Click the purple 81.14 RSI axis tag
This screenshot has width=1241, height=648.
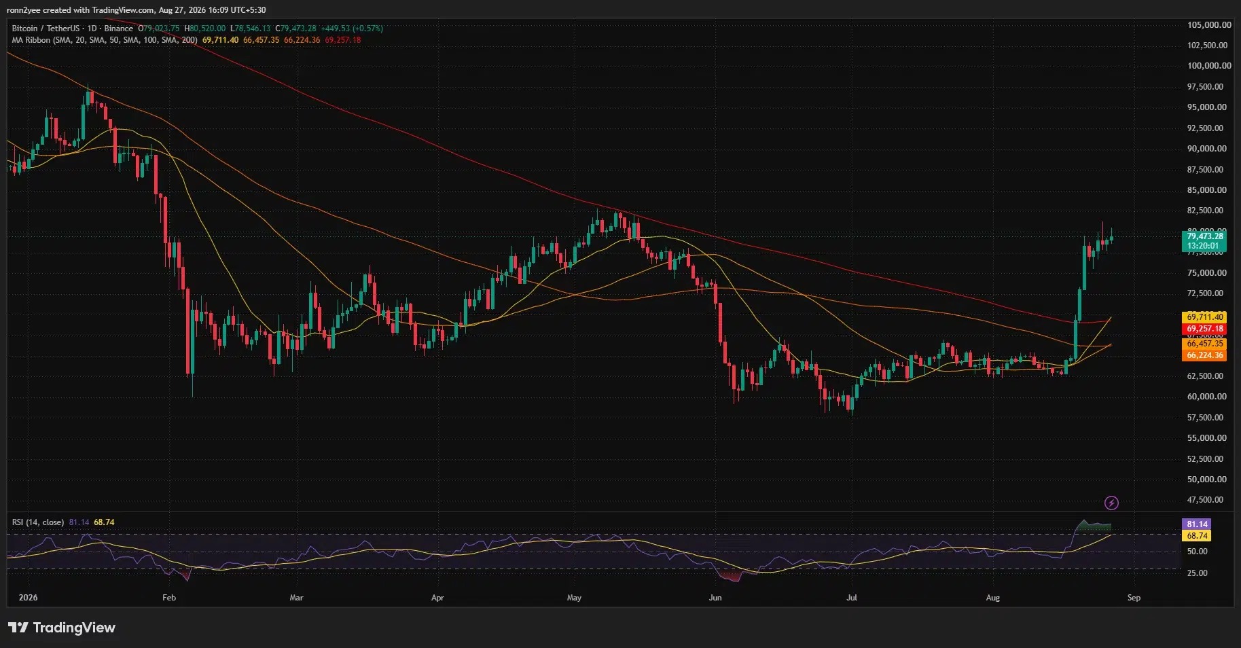1197,524
